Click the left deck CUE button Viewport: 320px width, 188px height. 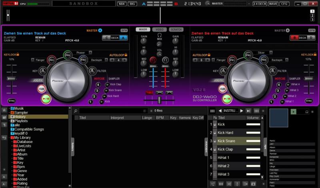click(x=42, y=89)
